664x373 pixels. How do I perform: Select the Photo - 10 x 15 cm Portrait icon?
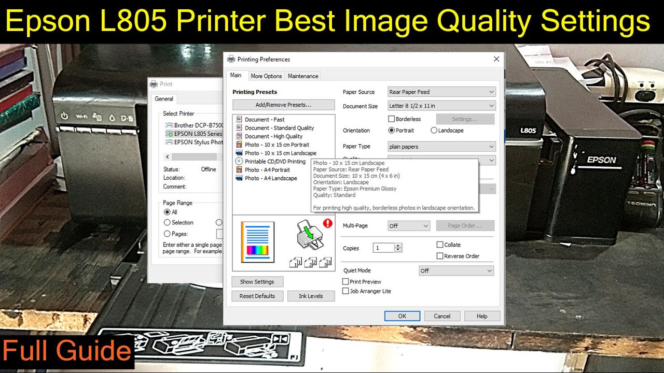[x=239, y=145]
